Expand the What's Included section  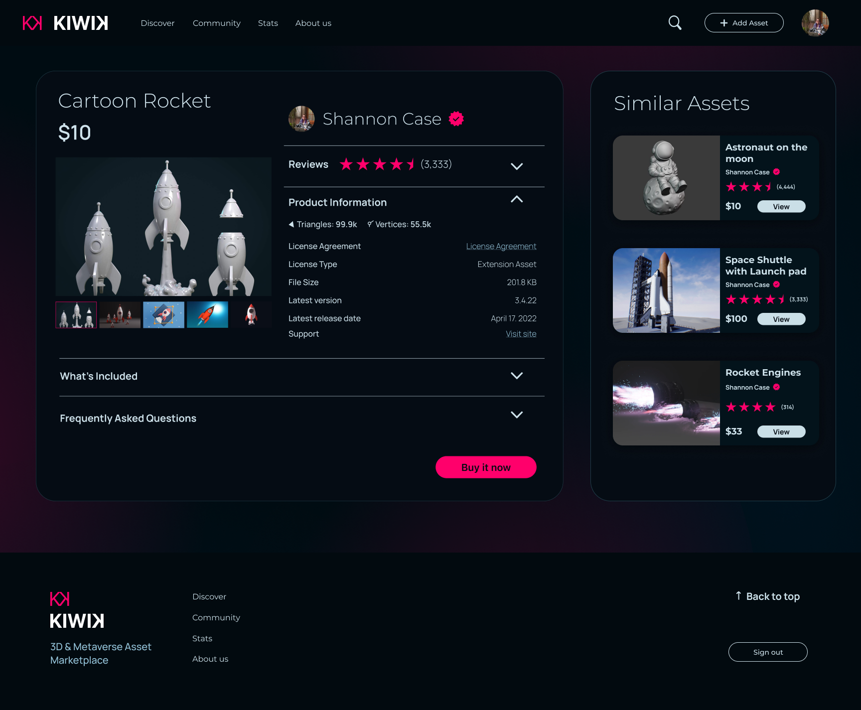tap(517, 376)
